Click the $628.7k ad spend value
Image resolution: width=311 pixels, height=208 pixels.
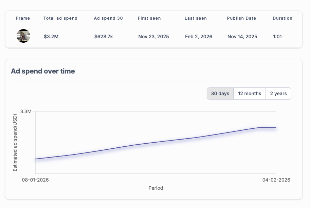click(104, 37)
